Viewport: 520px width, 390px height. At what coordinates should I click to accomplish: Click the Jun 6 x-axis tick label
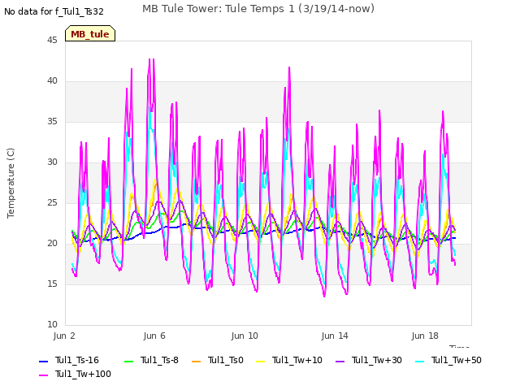point(154,336)
